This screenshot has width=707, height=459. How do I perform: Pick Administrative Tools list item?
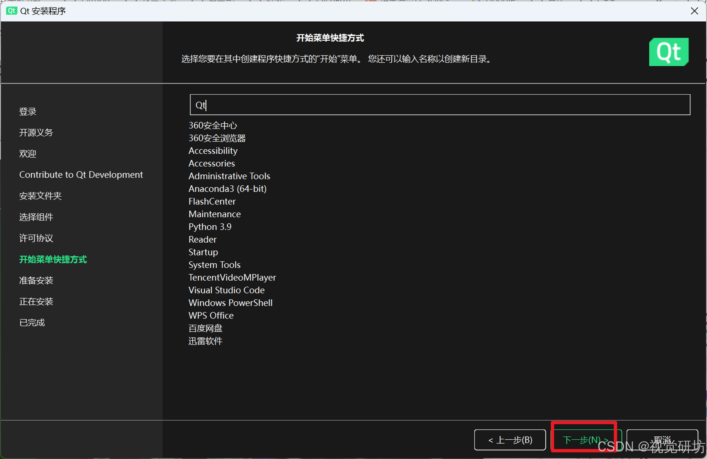[x=229, y=176]
